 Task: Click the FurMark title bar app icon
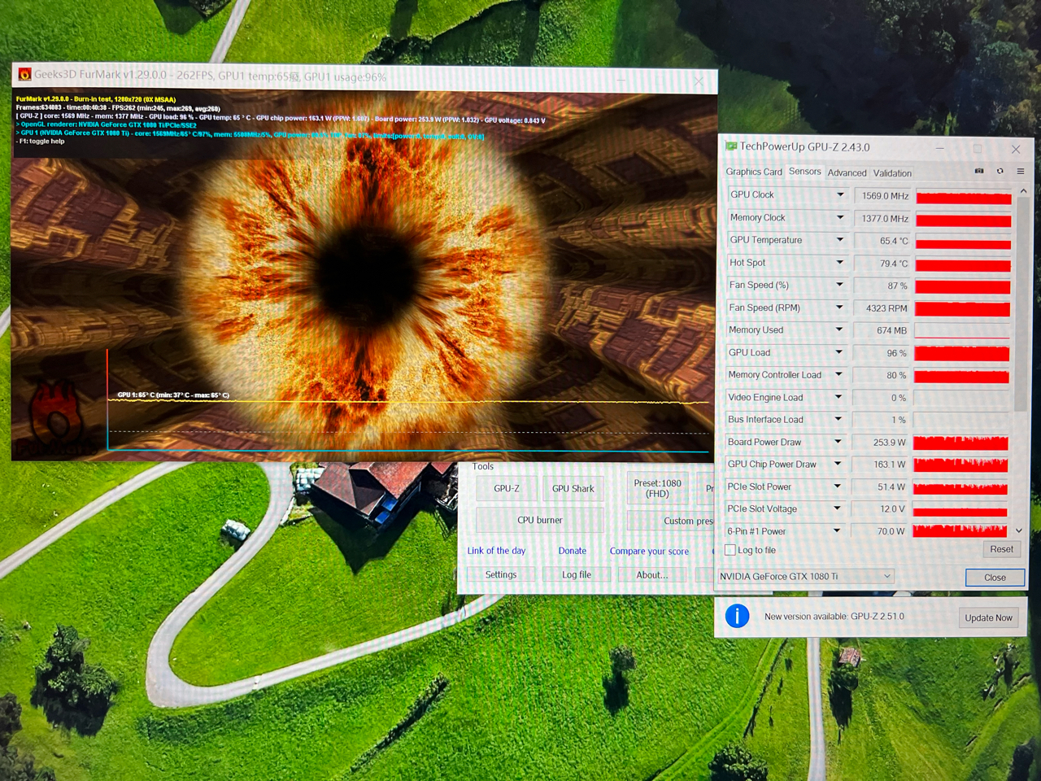[24, 75]
